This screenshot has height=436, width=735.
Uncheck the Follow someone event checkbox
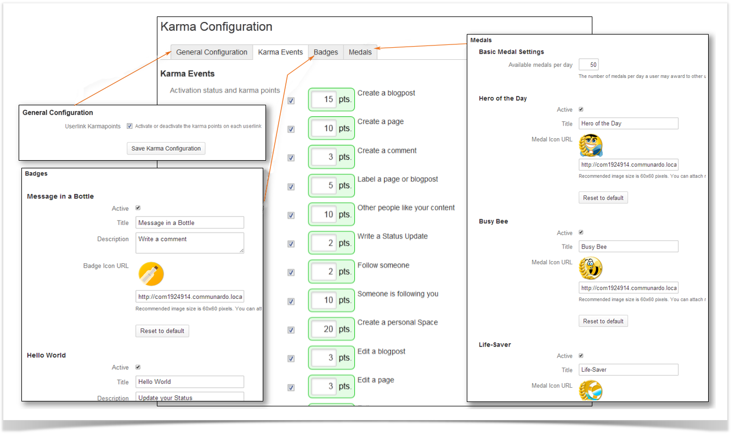pyautogui.click(x=291, y=273)
